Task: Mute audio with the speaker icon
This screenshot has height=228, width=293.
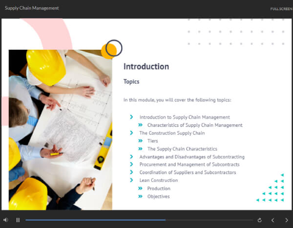Action: [x=6, y=220]
